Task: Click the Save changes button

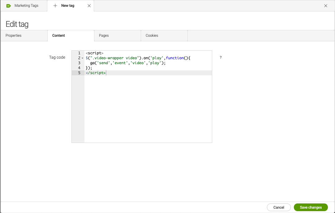Action: 311,207
